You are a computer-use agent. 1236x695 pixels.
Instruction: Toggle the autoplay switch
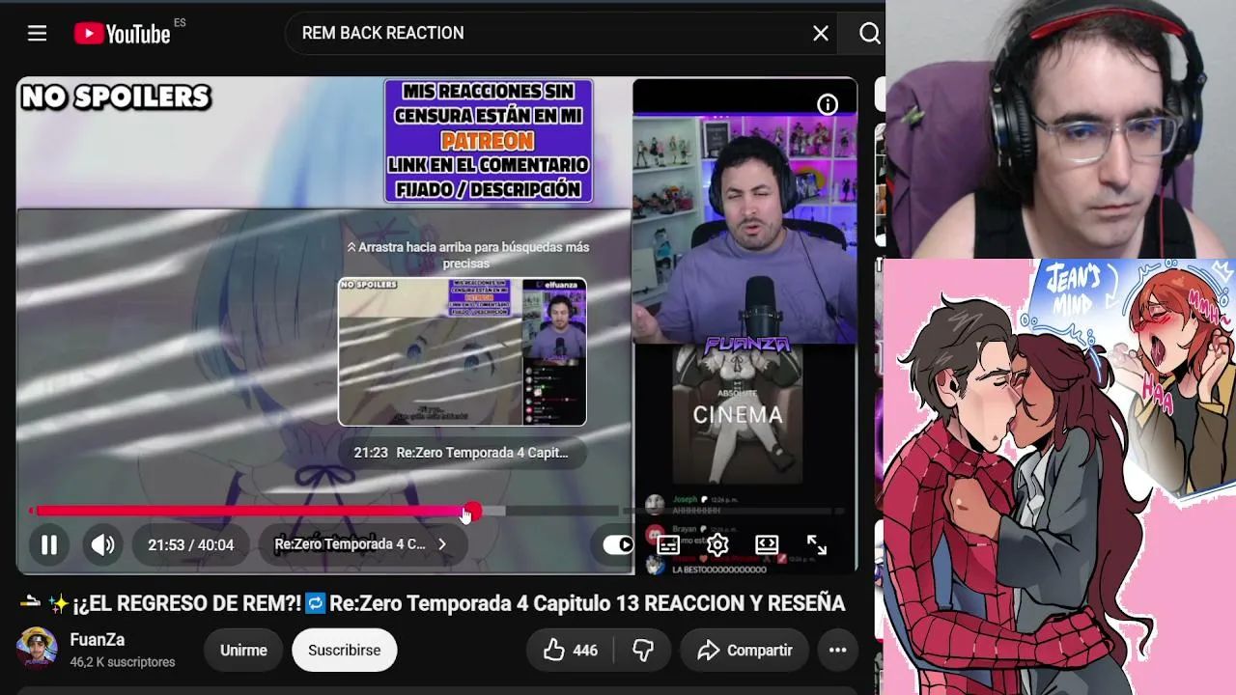click(x=618, y=545)
